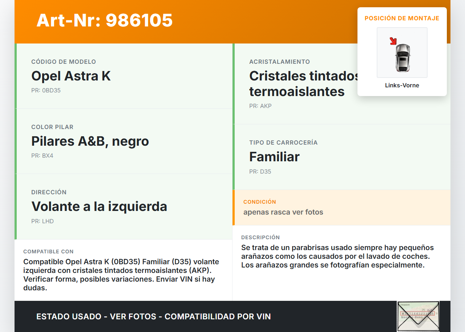Viewport: 465px width, 332px height.
Task: Select the Pilares A&B, negro value
Action: click(x=90, y=141)
